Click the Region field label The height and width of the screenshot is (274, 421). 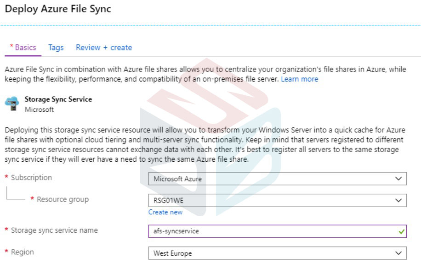[22, 252]
